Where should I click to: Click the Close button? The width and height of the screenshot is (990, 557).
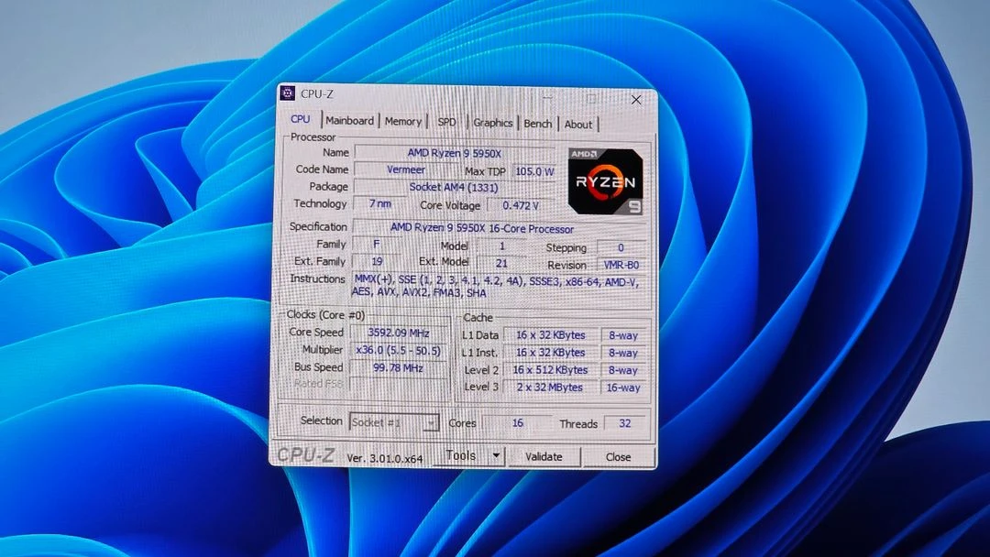(618, 457)
